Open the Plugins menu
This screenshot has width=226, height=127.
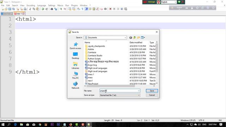pyautogui.click(x=75, y=5)
